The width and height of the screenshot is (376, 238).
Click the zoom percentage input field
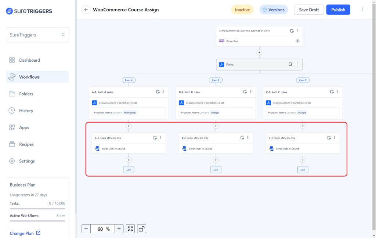coord(102,229)
